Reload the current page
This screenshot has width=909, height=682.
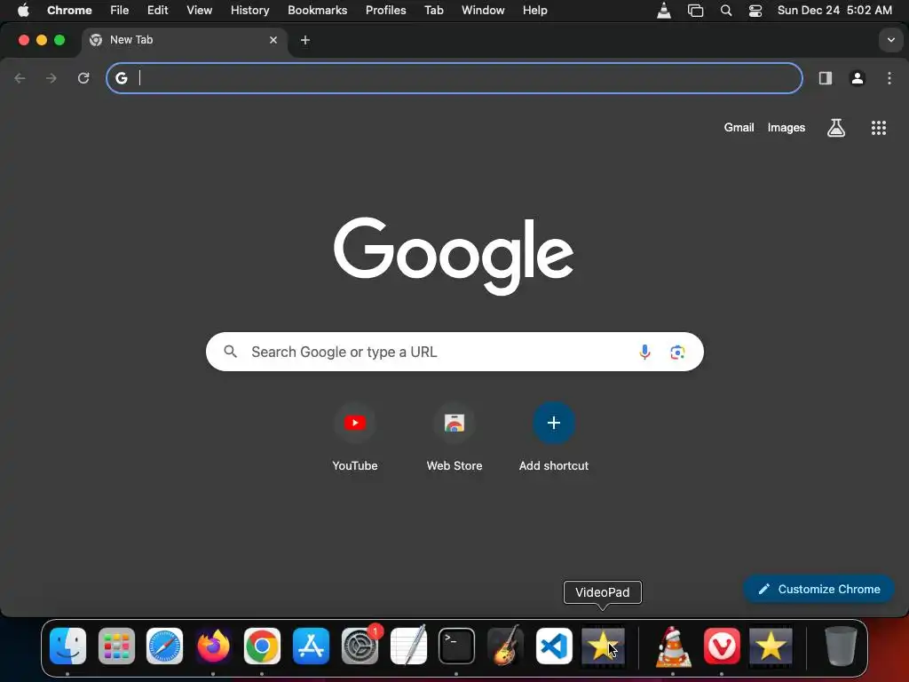[83, 78]
